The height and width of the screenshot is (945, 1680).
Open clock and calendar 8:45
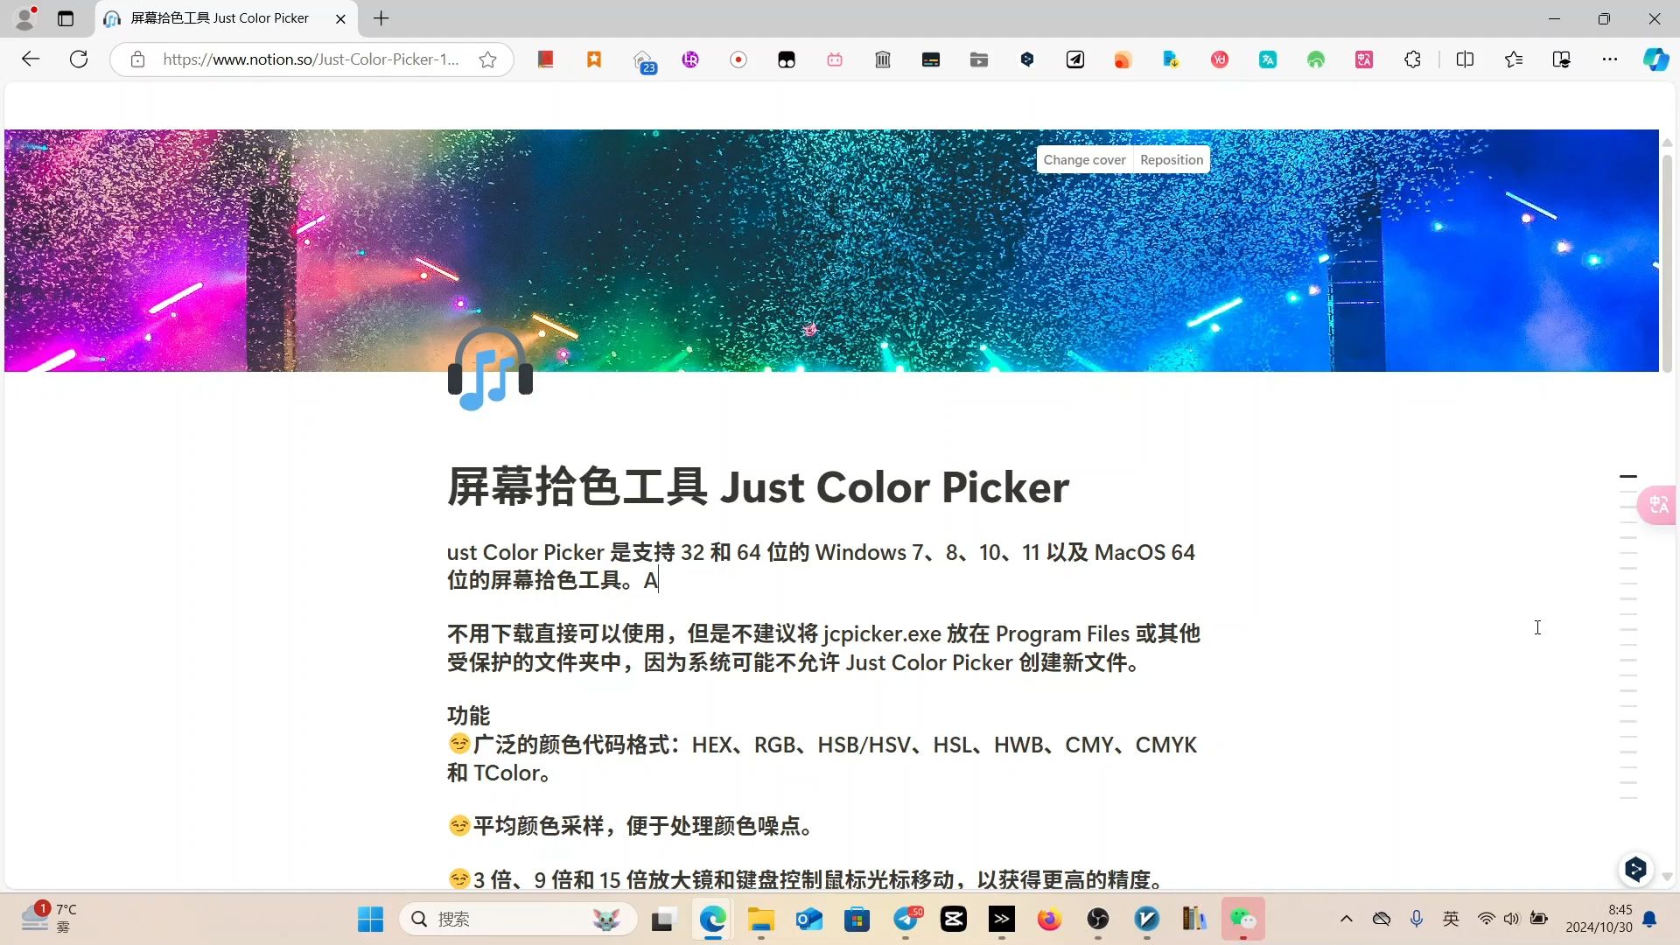coord(1599,919)
